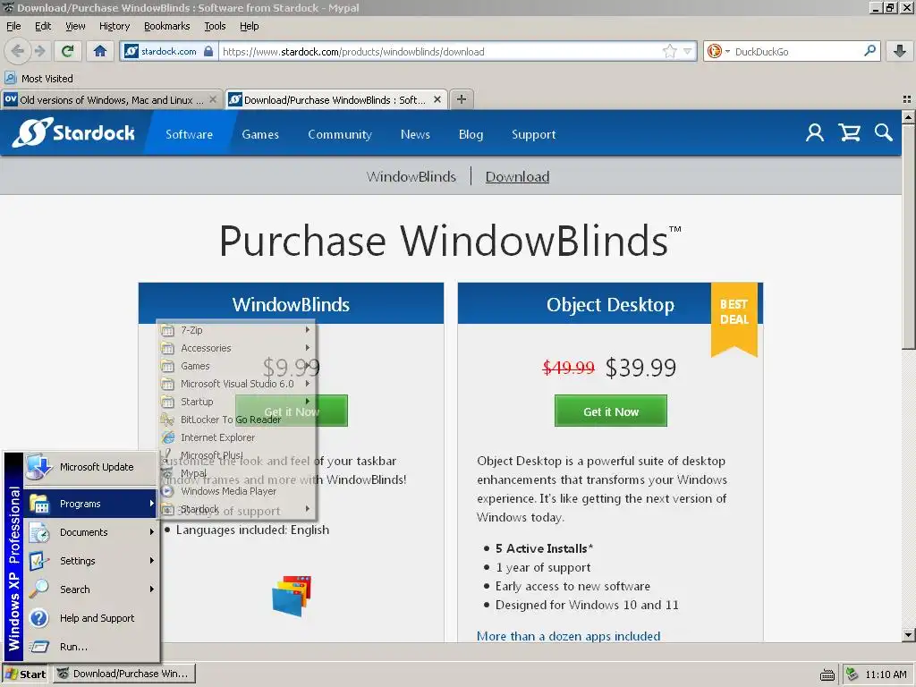Click the keyboard icon in system tray
The width and height of the screenshot is (916, 687).
(827, 674)
